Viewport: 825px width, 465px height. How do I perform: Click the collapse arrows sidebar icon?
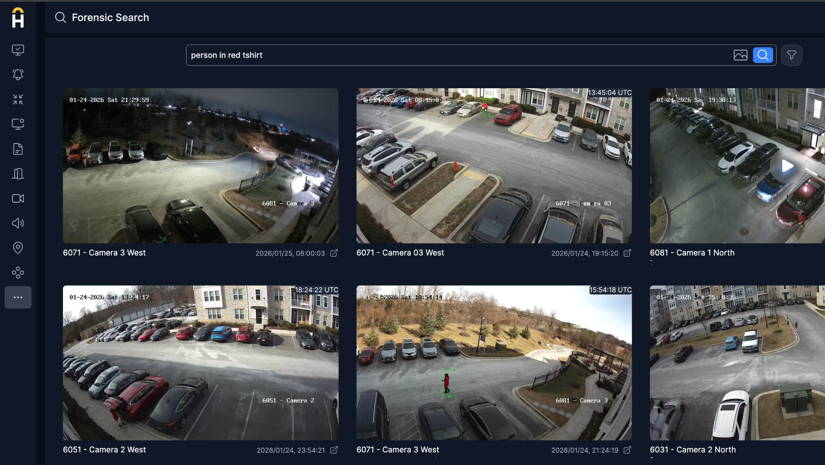(x=18, y=99)
